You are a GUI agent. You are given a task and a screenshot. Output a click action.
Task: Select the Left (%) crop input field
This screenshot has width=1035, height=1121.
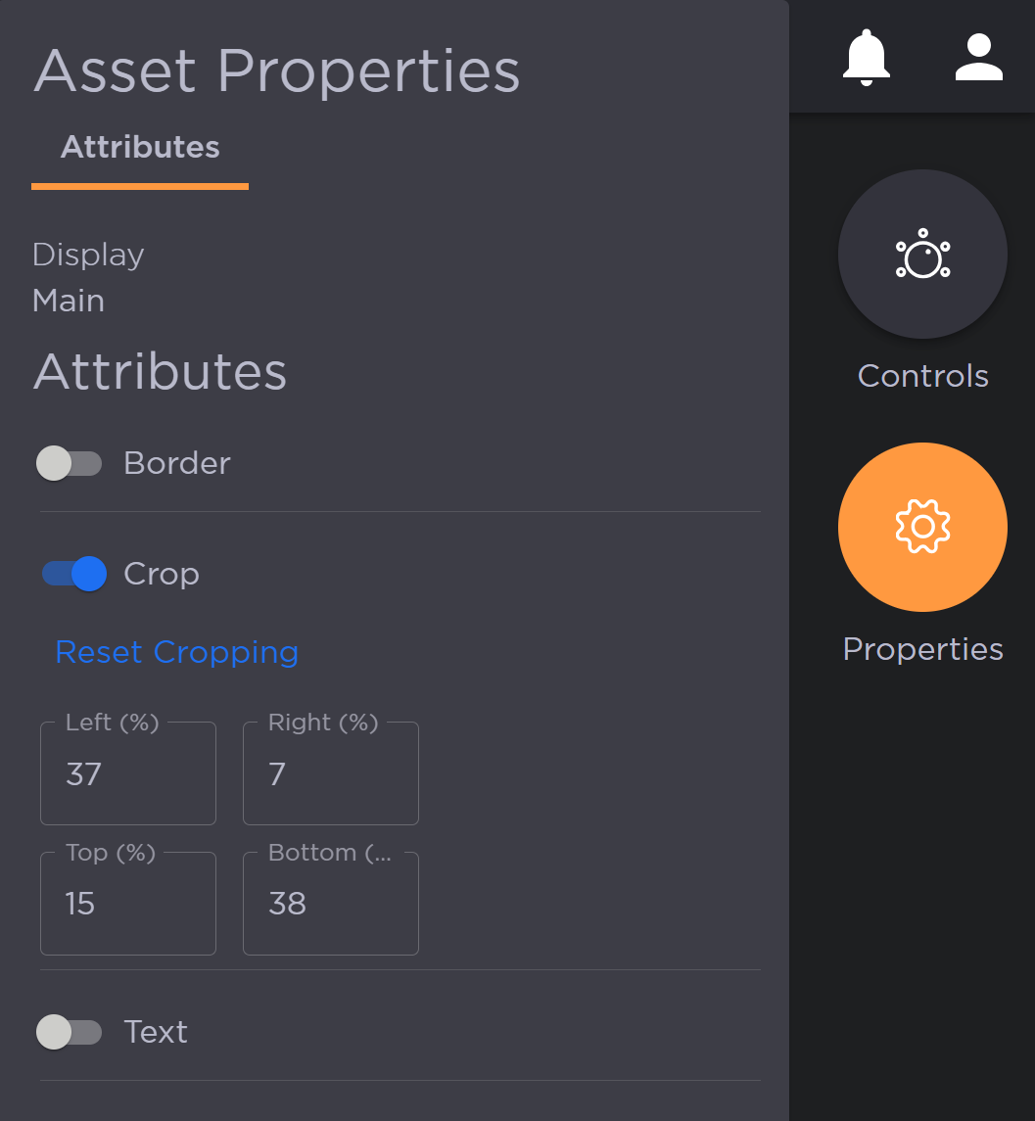coord(127,773)
